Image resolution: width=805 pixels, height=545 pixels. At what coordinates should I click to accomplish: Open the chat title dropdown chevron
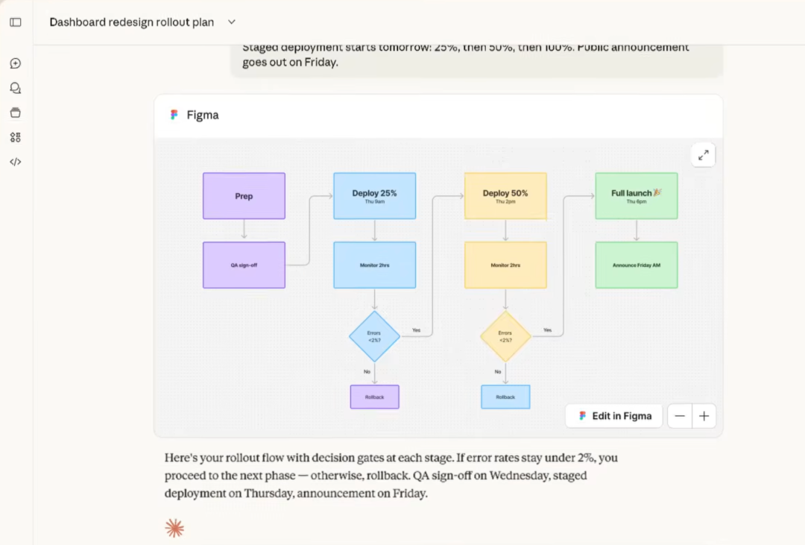(x=232, y=22)
